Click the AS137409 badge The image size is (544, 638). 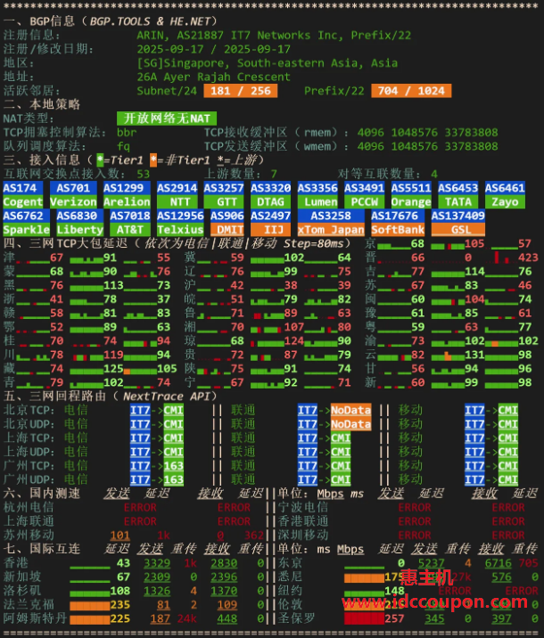click(458, 216)
